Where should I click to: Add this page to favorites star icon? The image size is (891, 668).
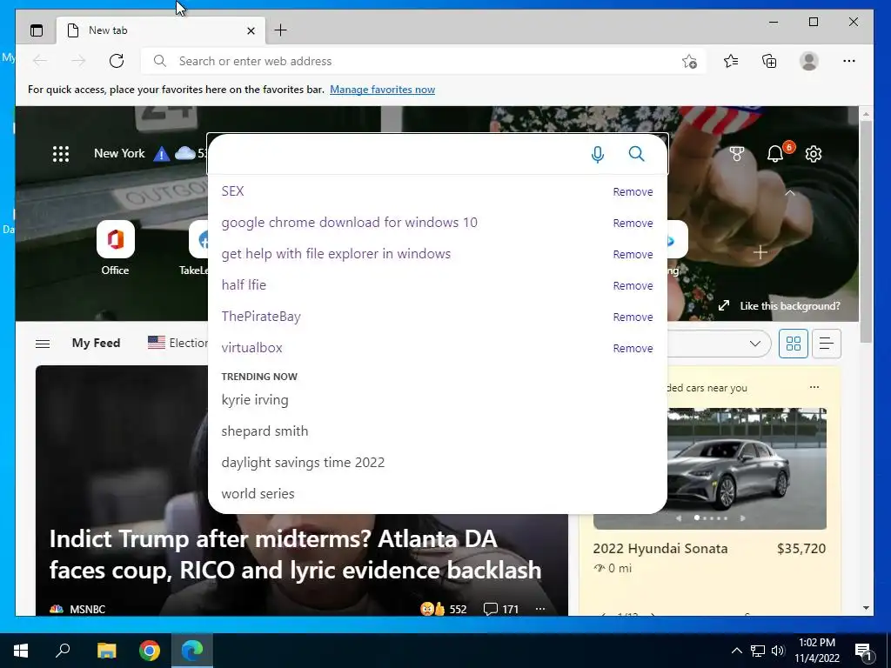pos(689,61)
